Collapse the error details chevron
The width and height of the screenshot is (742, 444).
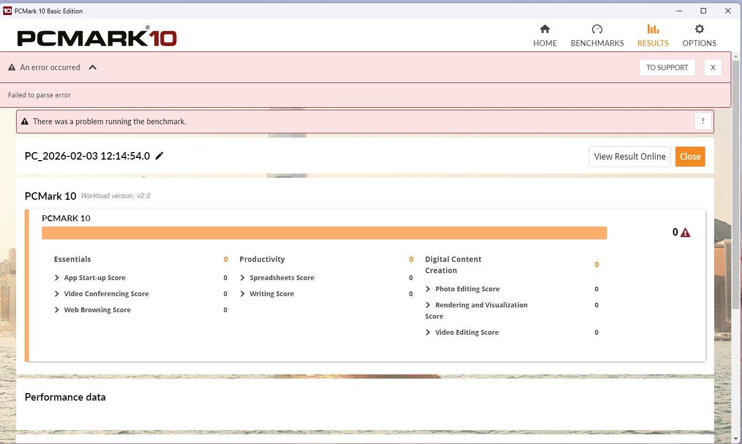point(93,67)
